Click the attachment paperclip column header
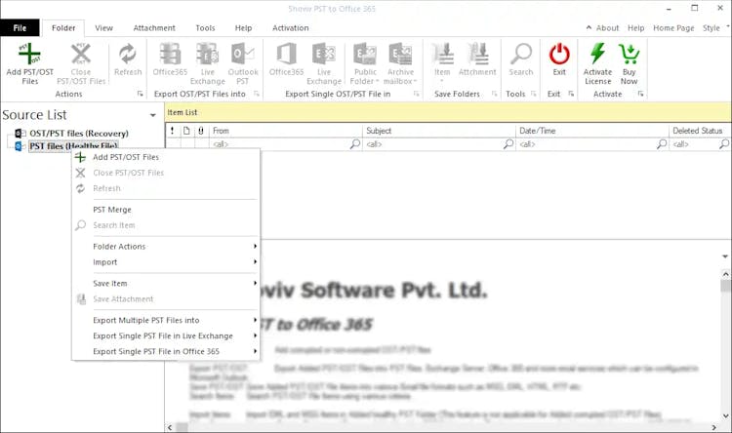The width and height of the screenshot is (732, 433). 201,131
